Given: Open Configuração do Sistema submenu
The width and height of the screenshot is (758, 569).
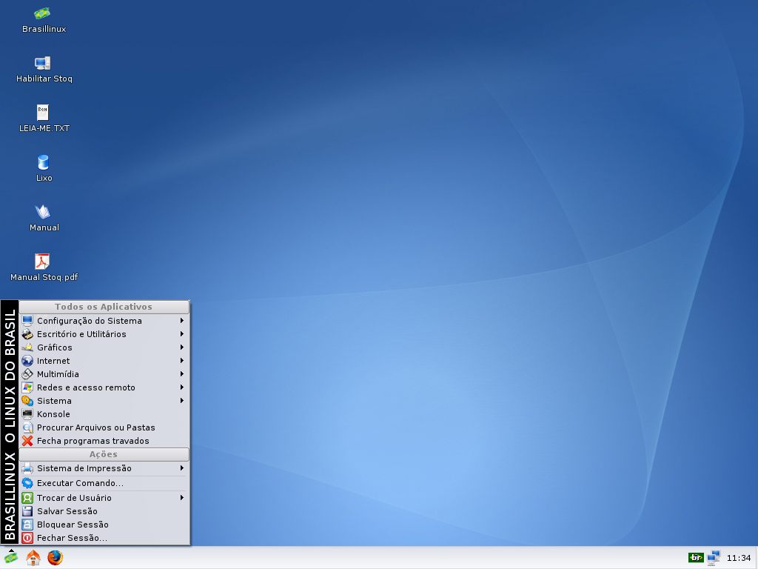Looking at the screenshot, I should pos(104,321).
